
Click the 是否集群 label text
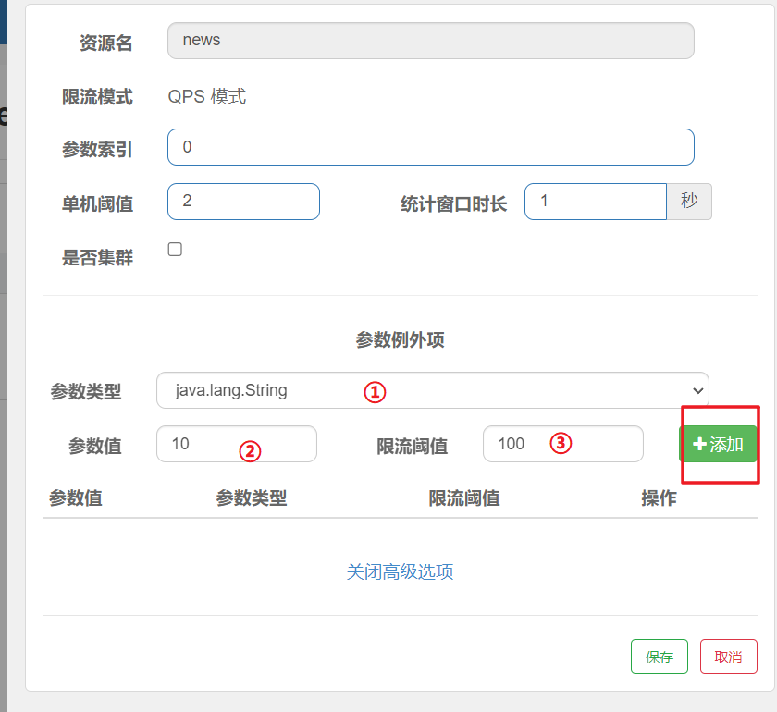pos(97,258)
